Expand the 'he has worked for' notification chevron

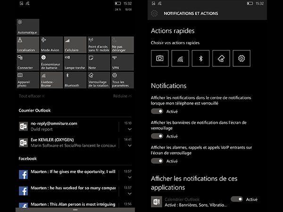(130, 194)
